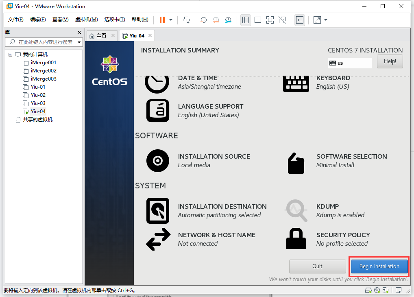Pause the virtual machine with the orange pause icon
Screen dimensions: 414x297
tap(162, 20)
